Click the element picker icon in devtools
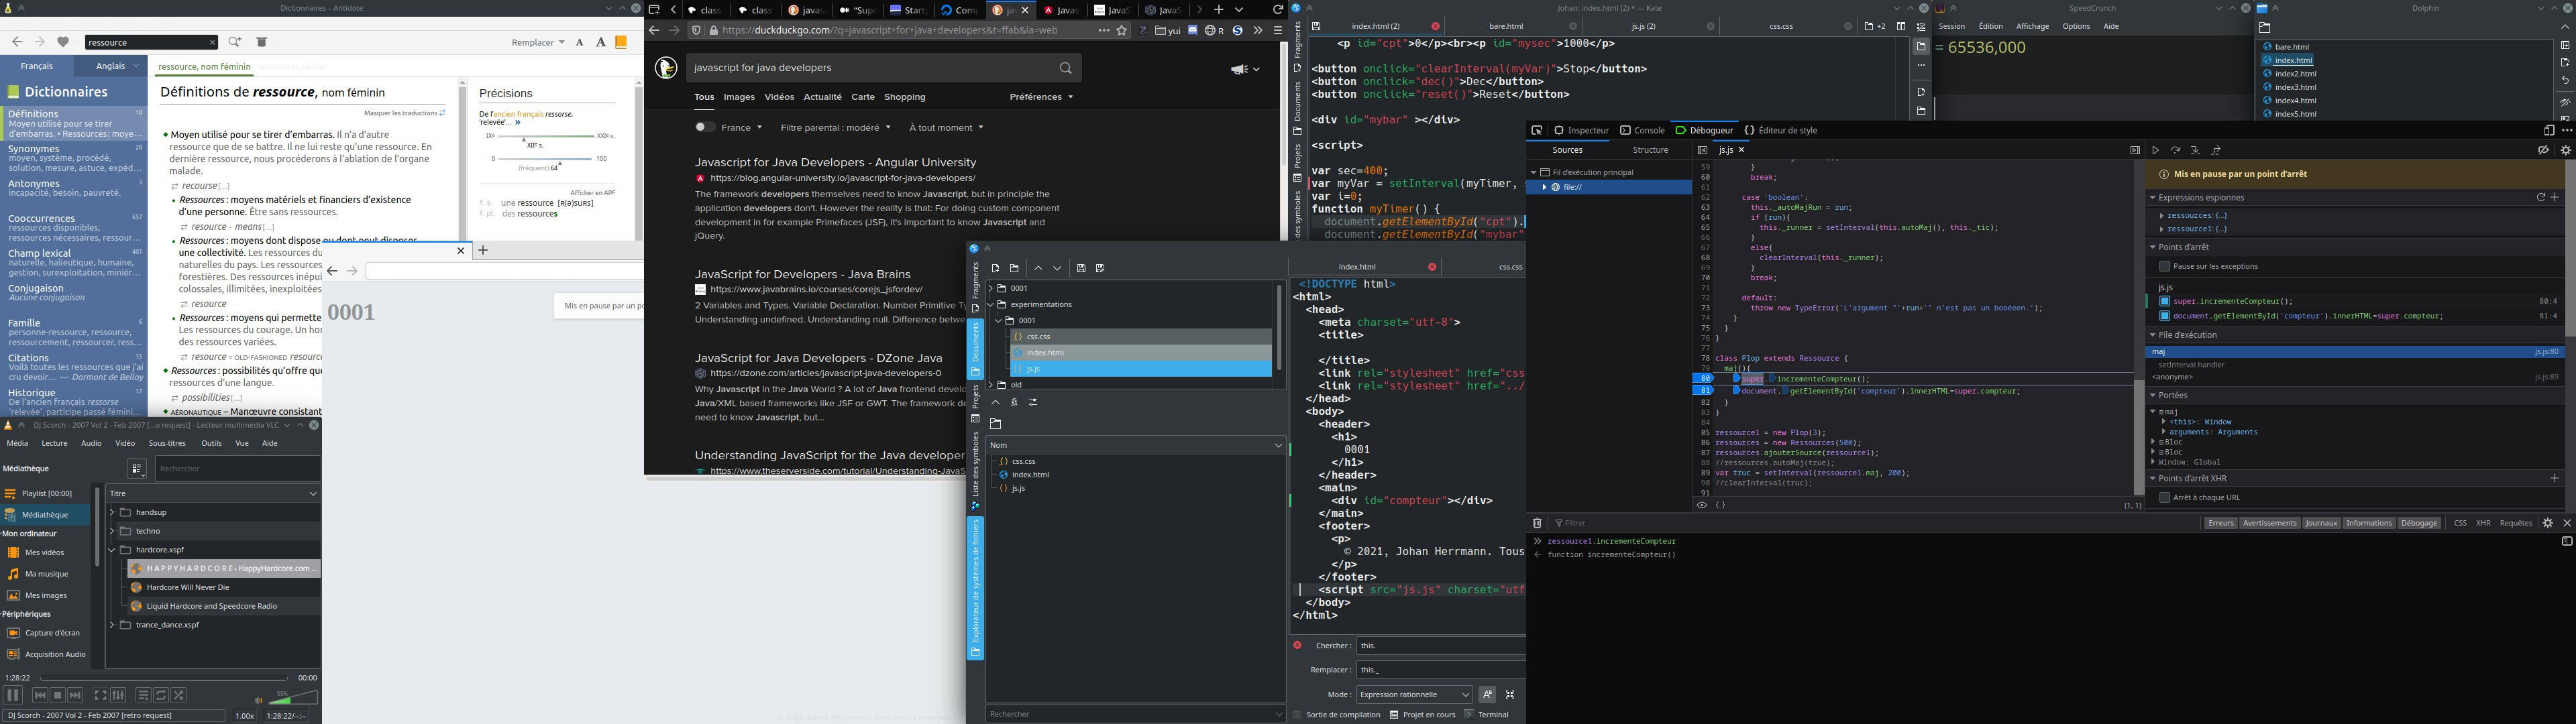 click(1537, 130)
